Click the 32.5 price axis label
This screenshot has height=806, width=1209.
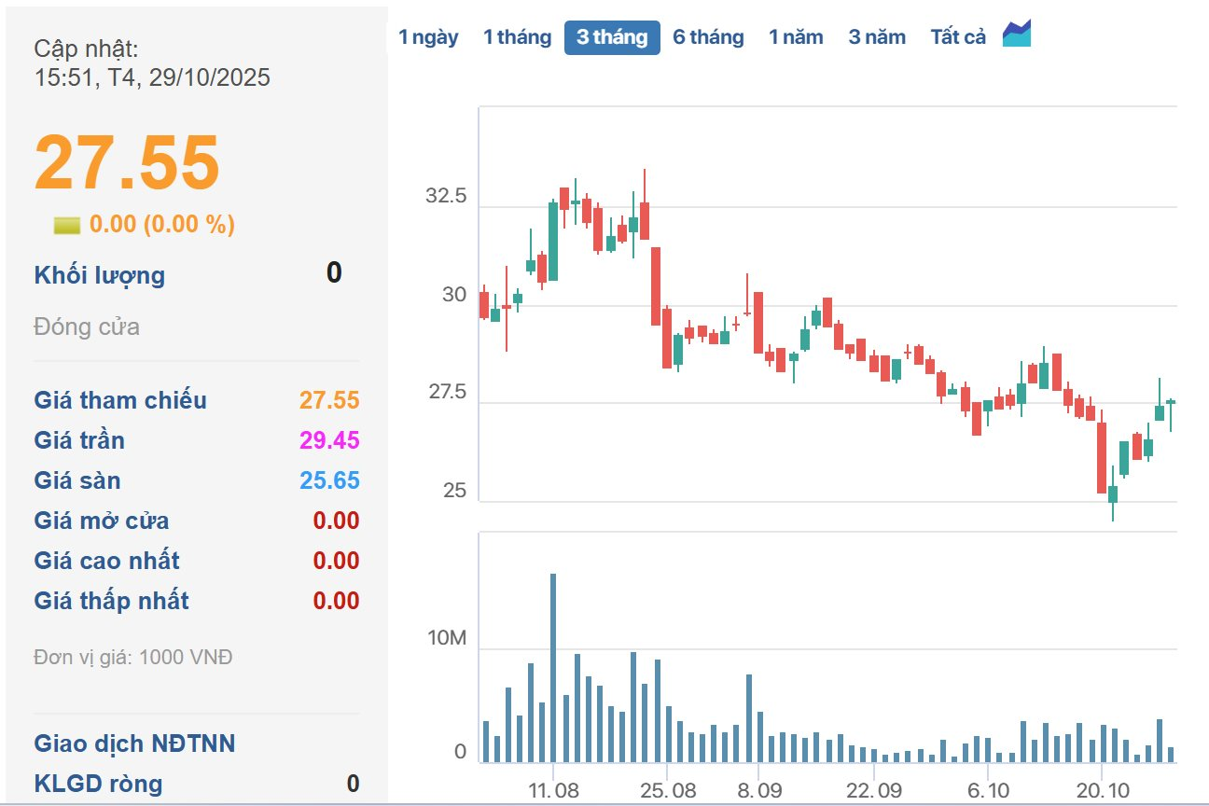tap(446, 197)
